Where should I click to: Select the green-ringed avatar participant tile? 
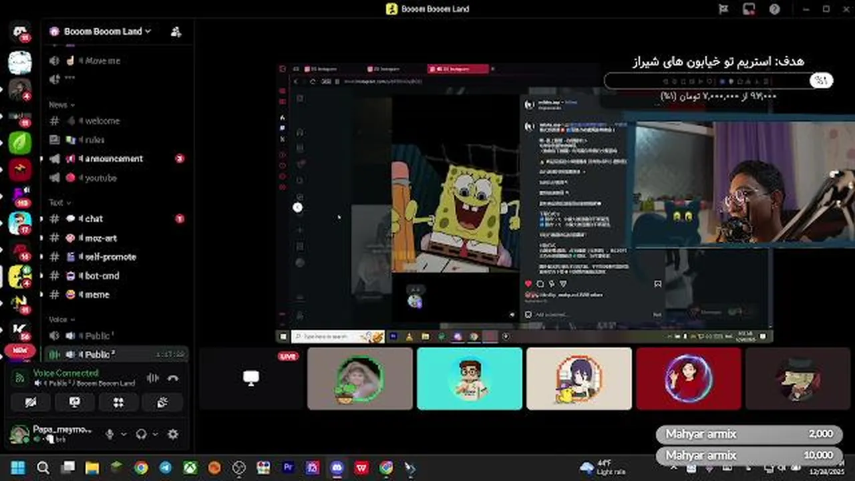(360, 378)
